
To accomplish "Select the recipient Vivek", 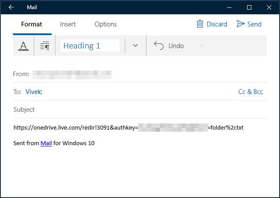I will coord(34,92).
